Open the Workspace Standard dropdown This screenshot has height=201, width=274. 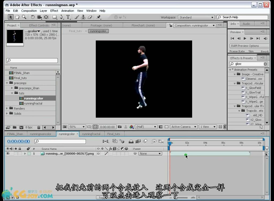[196, 17]
